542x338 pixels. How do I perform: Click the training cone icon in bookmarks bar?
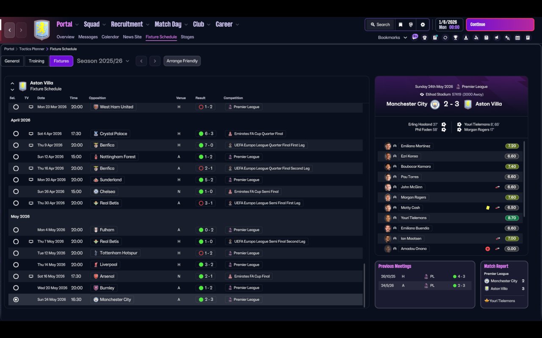pyautogui.click(x=466, y=38)
